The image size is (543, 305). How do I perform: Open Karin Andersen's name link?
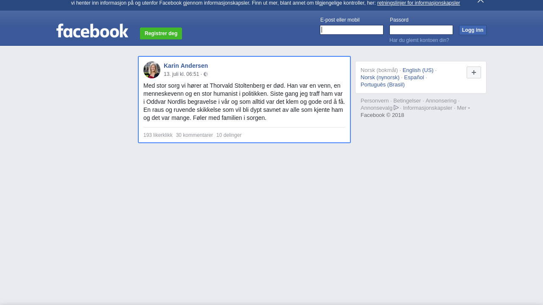pos(186,66)
